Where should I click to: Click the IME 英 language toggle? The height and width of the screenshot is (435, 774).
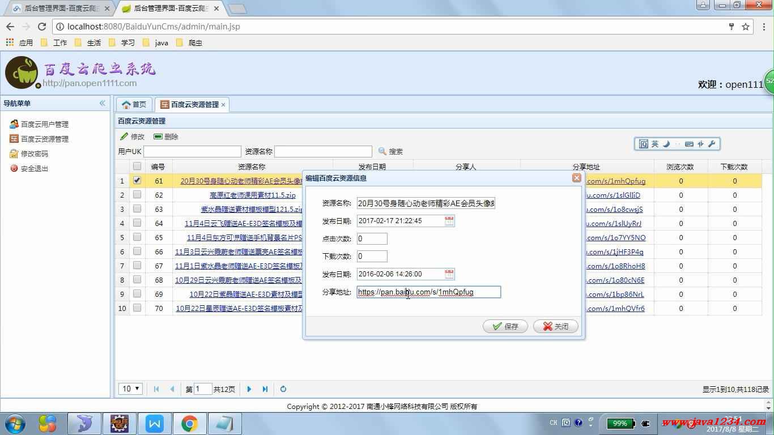coord(655,144)
